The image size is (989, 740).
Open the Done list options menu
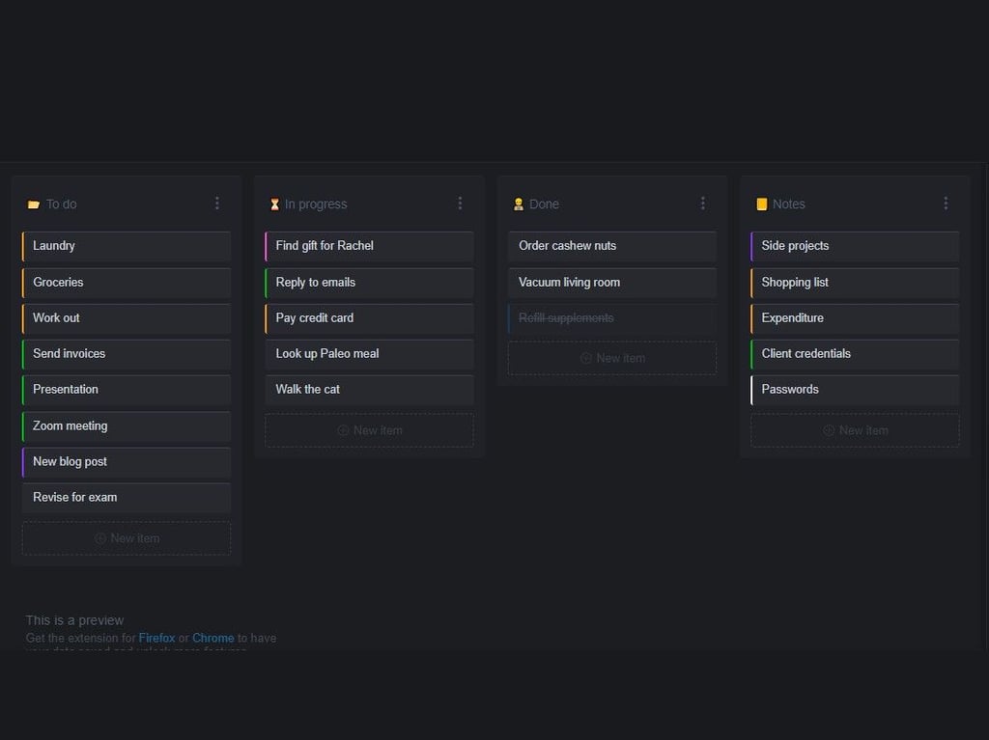point(703,203)
